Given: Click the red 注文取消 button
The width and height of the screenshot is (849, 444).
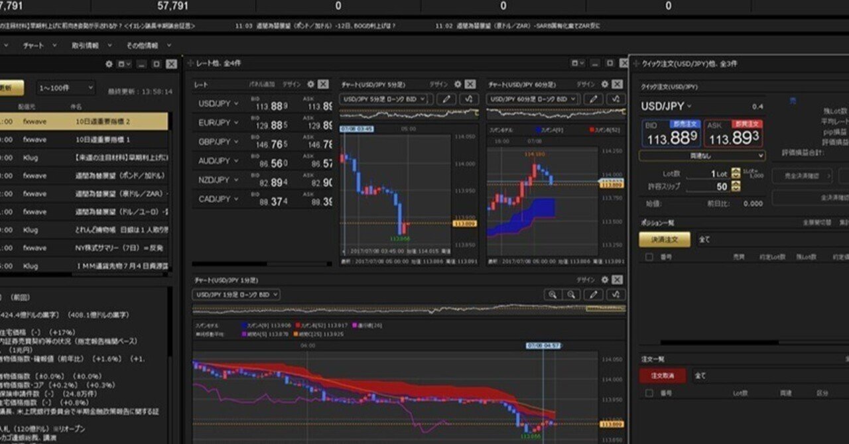Looking at the screenshot, I should (x=663, y=376).
